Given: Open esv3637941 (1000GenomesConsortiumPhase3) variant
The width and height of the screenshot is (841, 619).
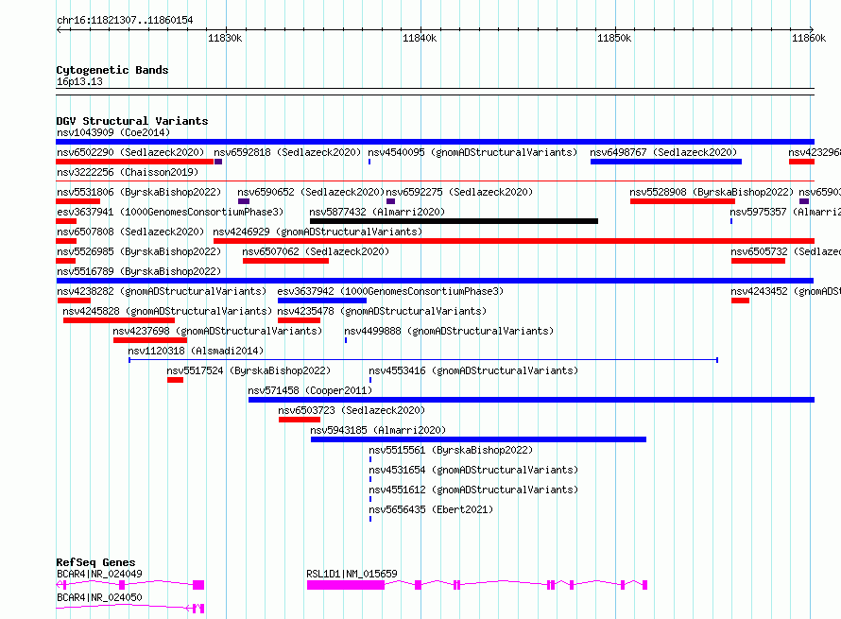Looking at the screenshot, I should click(x=170, y=212).
